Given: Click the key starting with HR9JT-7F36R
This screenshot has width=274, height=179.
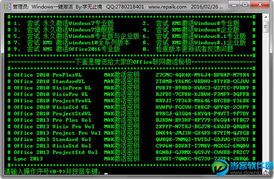Looking at the screenshot, I should point(202,101).
